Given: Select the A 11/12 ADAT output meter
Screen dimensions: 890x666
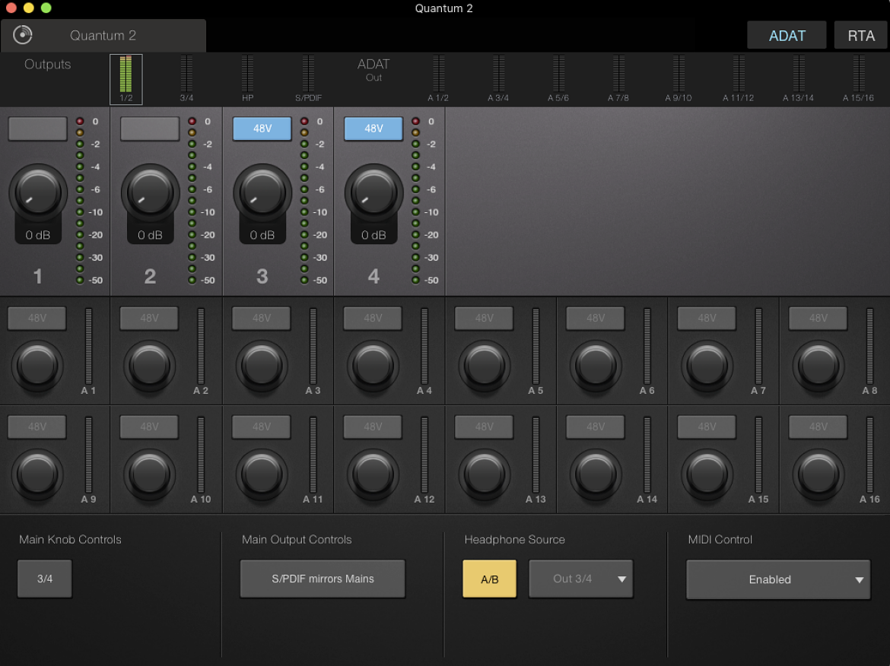Looking at the screenshot, I should coord(739,79).
